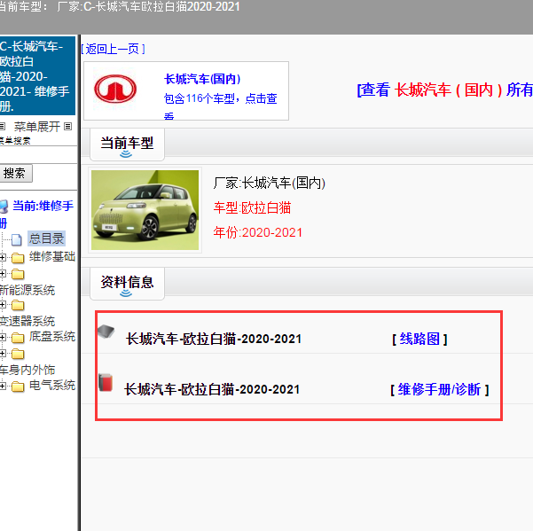
Task: Click the folder icon above 车身内外饰
Action: (x=18, y=354)
